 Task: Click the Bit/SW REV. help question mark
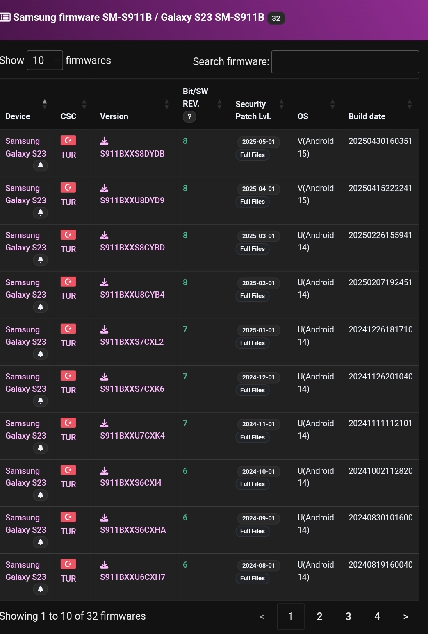pos(189,117)
